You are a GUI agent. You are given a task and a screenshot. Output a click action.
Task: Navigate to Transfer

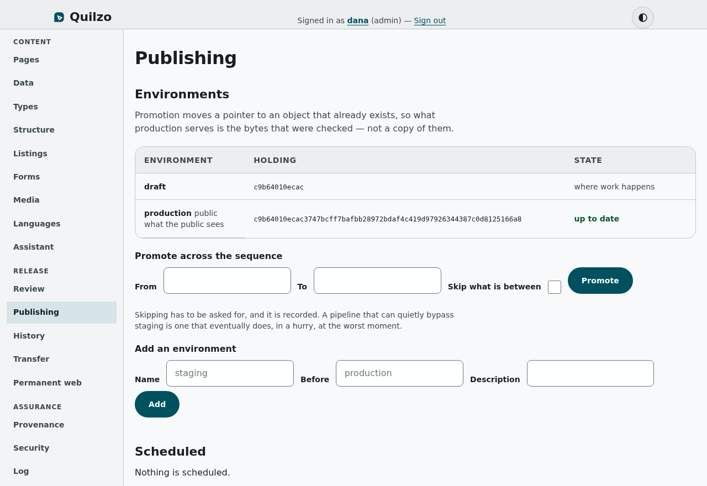click(61, 359)
